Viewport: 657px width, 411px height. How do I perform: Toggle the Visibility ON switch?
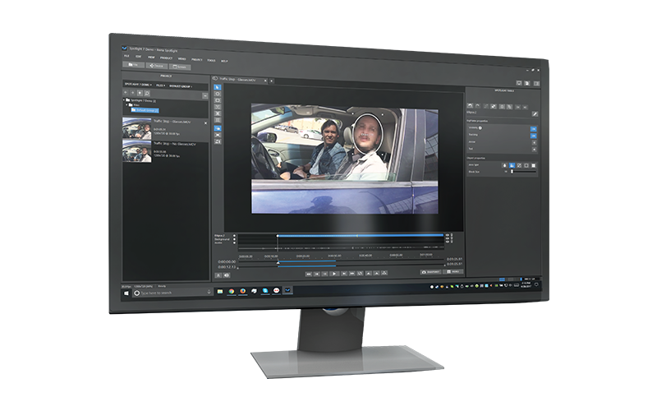(x=533, y=129)
